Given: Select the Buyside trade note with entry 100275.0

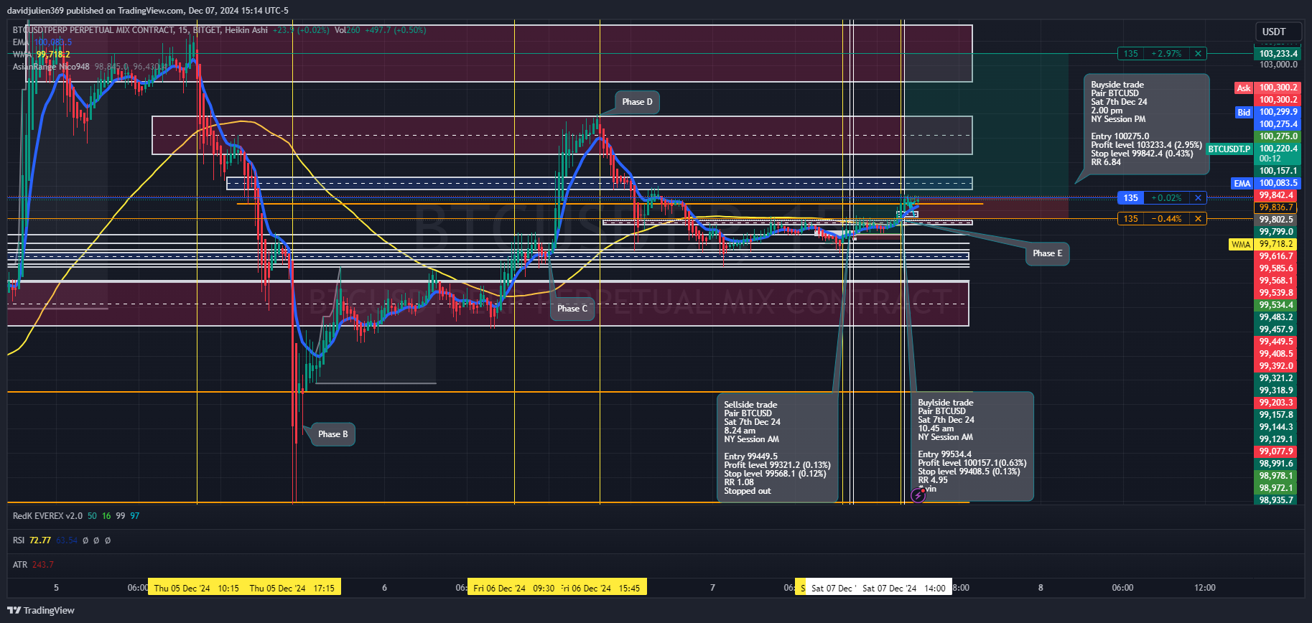Looking at the screenshot, I should tap(1146, 123).
